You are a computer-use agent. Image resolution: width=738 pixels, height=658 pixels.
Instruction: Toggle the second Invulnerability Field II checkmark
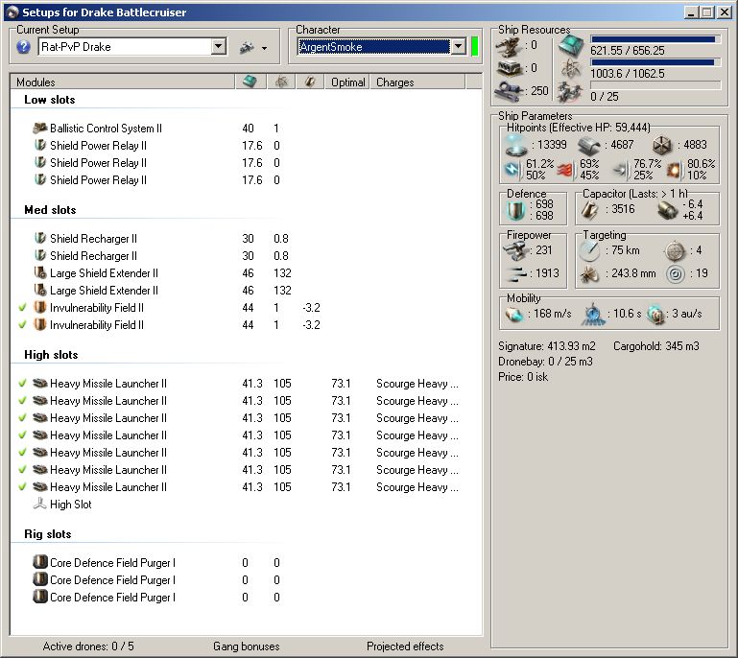click(x=22, y=325)
